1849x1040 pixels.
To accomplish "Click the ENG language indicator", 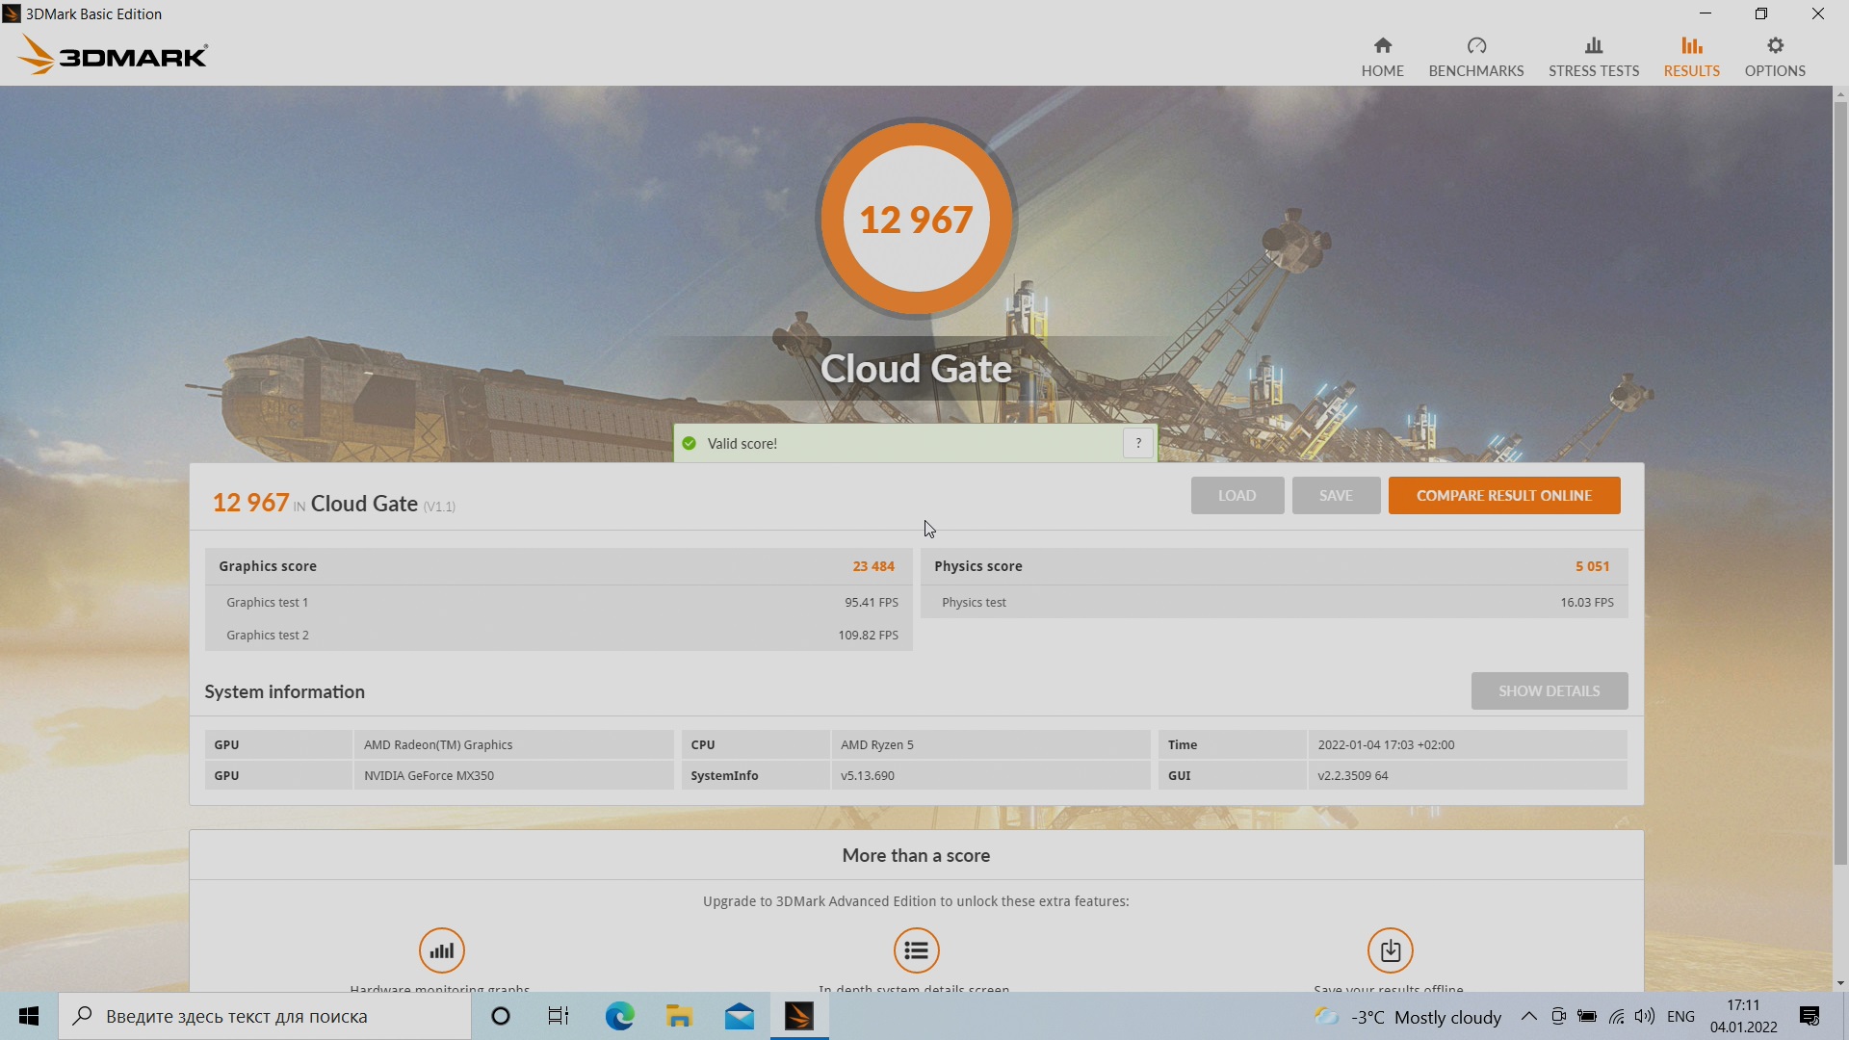I will [x=1680, y=1016].
